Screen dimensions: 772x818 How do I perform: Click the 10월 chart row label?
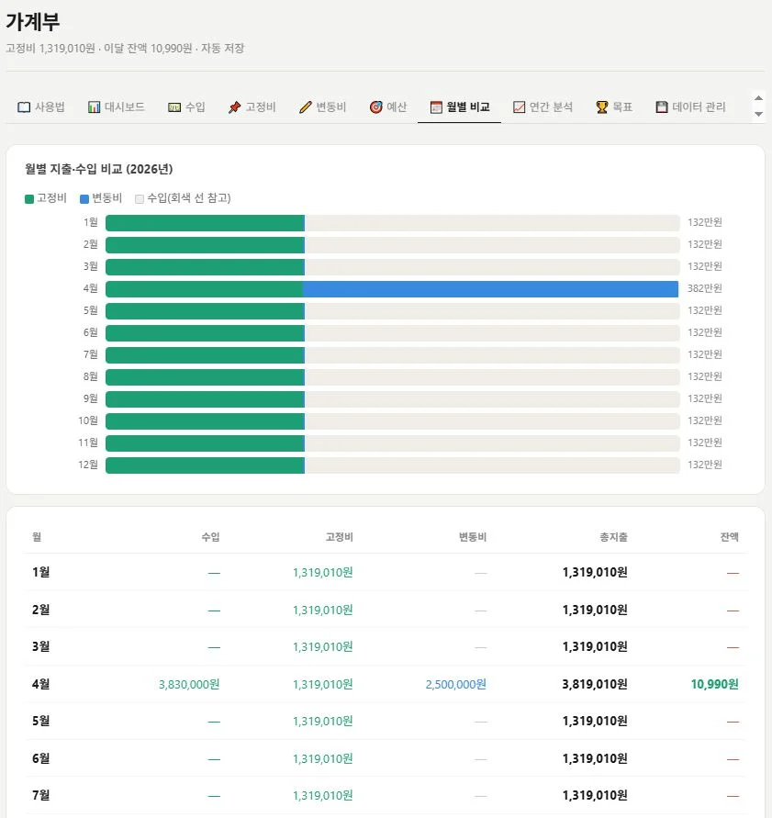[87, 420]
